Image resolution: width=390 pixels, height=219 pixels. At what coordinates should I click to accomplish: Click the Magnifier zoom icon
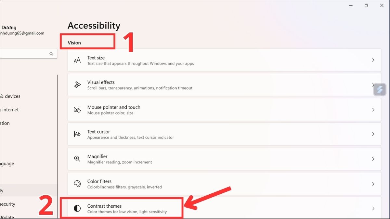(77, 159)
